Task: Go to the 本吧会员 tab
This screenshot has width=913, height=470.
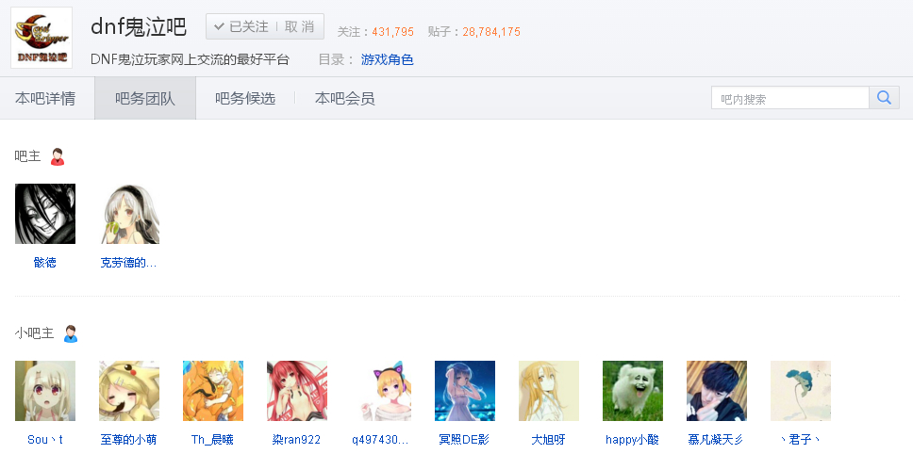Action: [x=344, y=98]
